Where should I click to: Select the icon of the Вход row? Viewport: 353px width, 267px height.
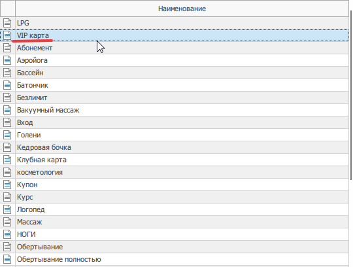tap(7, 122)
